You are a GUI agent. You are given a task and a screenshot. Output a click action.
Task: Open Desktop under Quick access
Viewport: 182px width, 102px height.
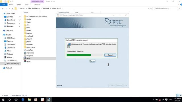(x=10, y=17)
